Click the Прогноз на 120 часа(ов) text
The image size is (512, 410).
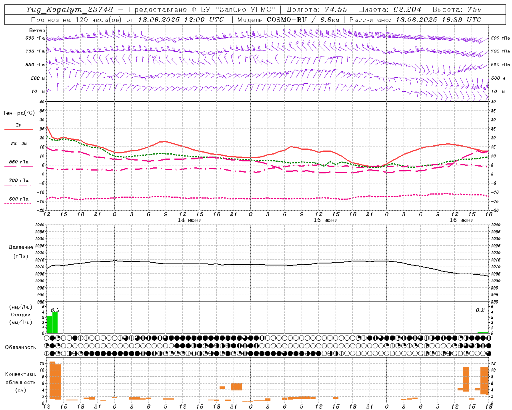point(78,20)
